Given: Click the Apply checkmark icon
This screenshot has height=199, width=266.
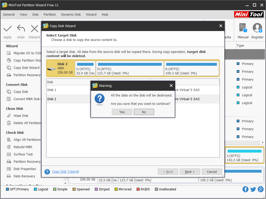Looking at the screenshot, I should (x=8, y=28).
